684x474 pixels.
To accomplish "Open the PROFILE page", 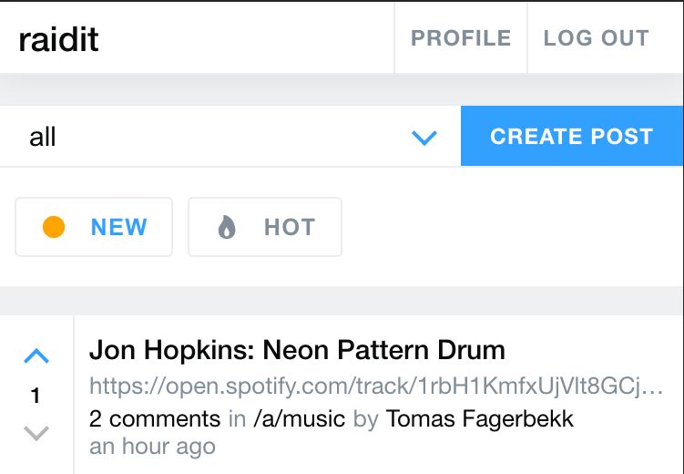I will point(461,38).
